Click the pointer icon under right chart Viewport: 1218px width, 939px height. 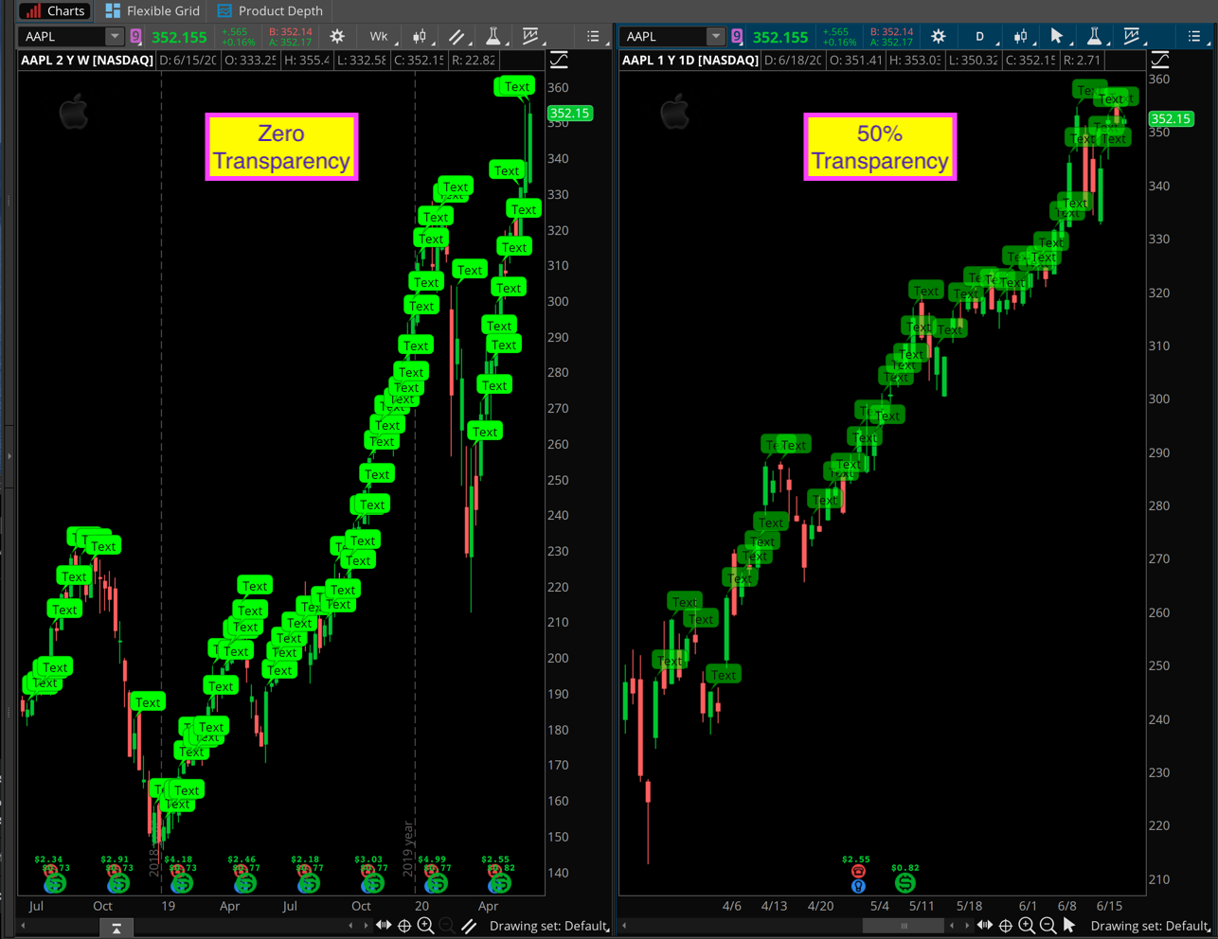click(1069, 926)
